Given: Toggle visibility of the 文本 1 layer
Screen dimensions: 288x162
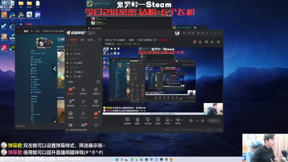Looking at the screenshot, I should point(67,54).
